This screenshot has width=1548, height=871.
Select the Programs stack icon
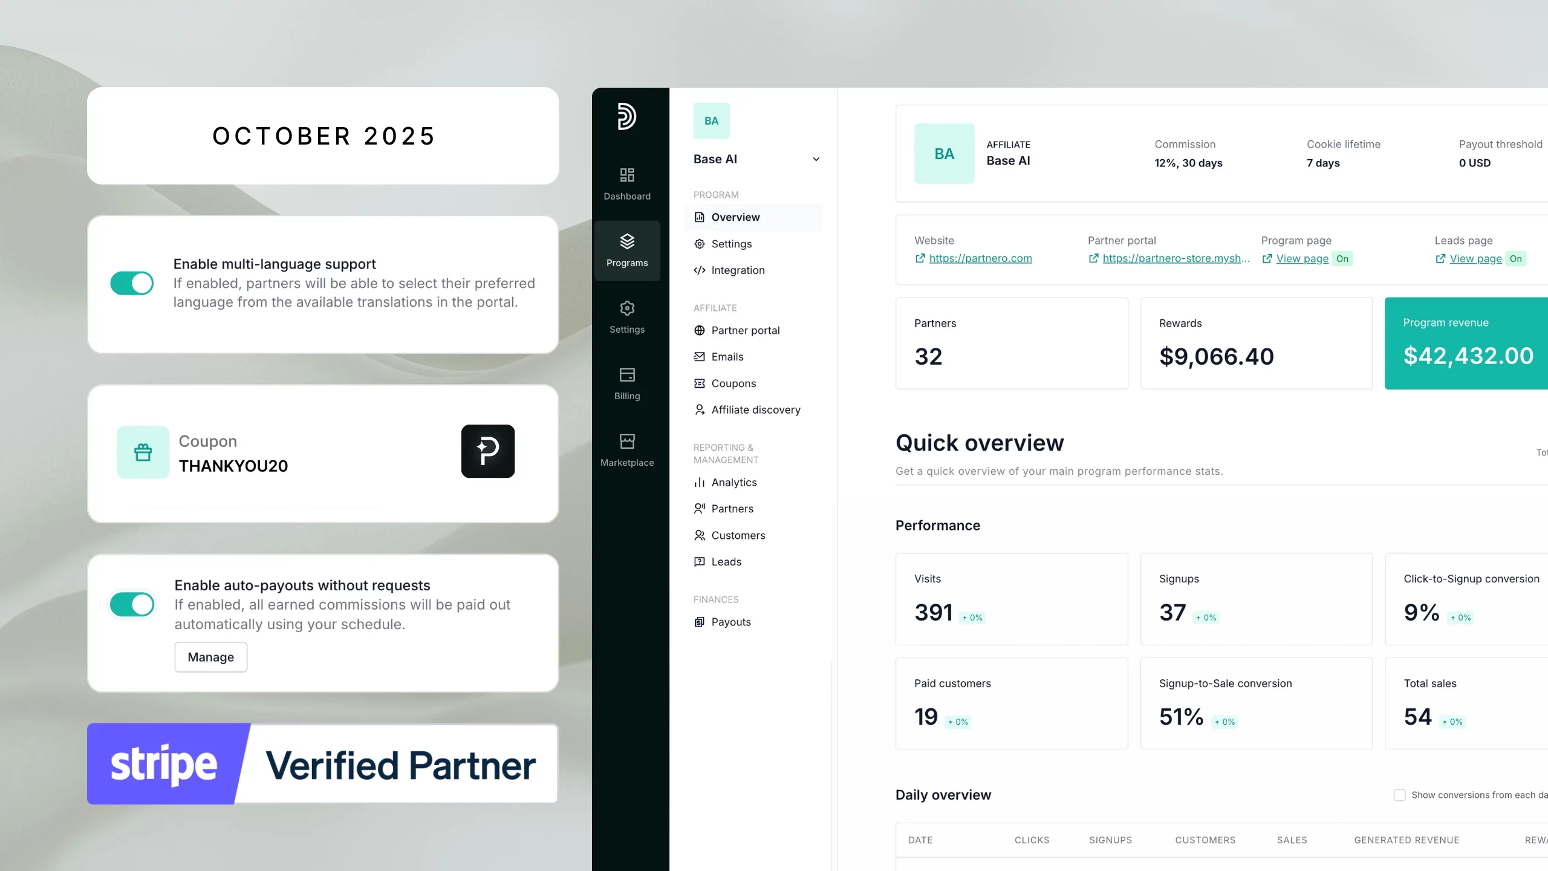[x=627, y=242]
